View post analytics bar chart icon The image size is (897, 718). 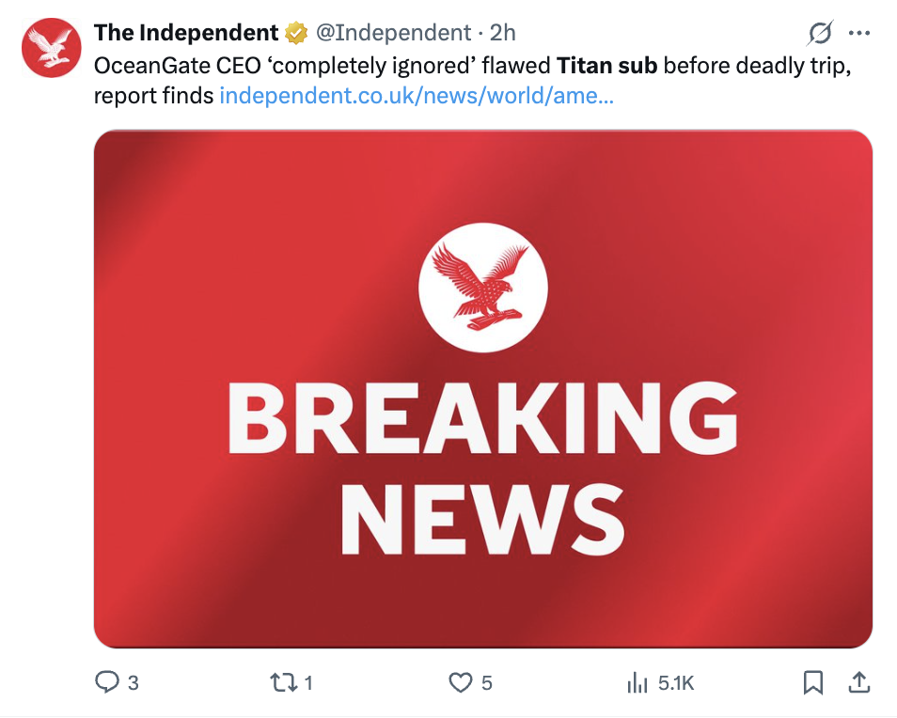[x=638, y=683]
